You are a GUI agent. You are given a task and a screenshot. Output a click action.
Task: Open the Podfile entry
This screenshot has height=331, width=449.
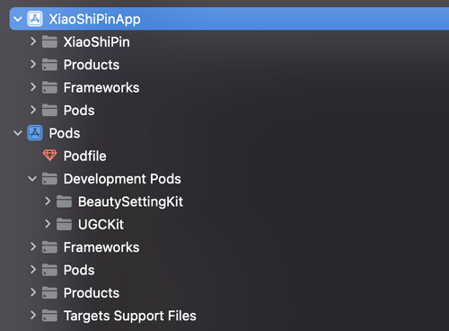(85, 156)
